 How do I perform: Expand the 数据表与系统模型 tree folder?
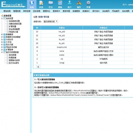tap(2, 37)
